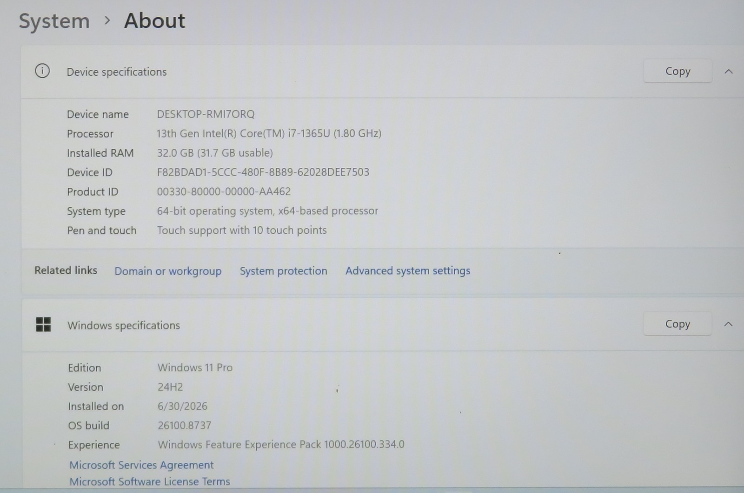This screenshot has width=744, height=493.
Task: Collapse the Windows specifications section
Action: 729,324
